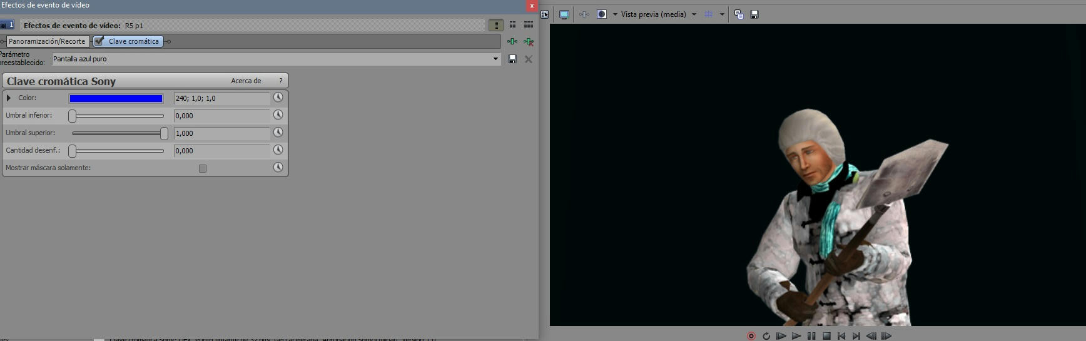
Task: Toggle loop playback
Action: click(766, 336)
